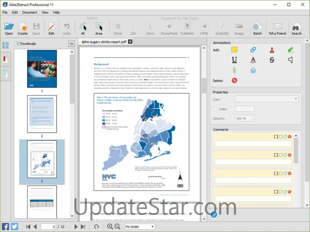The image size is (310, 232).
Task: Share on Facebook
Action: coord(5,226)
